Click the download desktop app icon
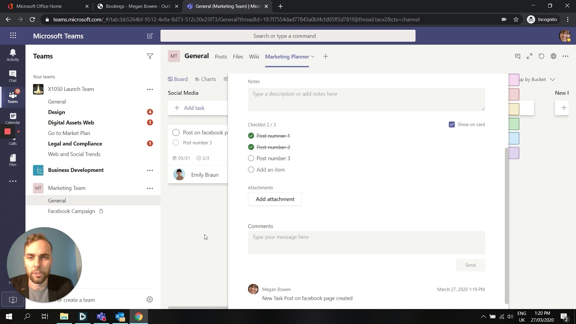 pyautogui.click(x=13, y=299)
